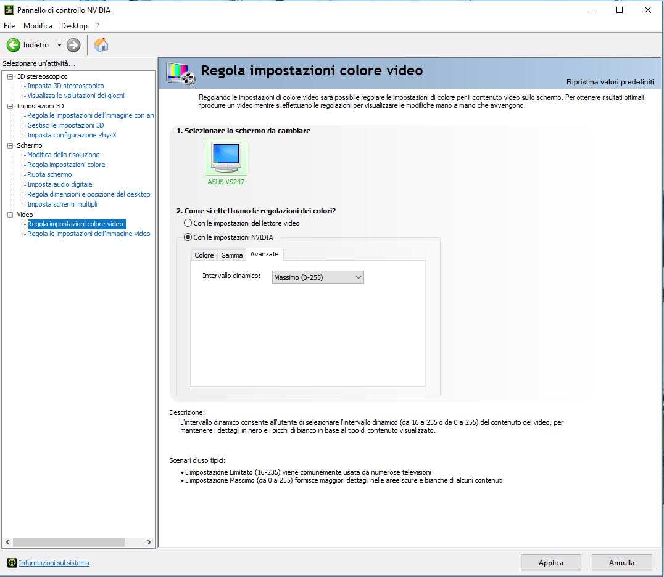Click the sidebar scroll left arrow

click(x=7, y=542)
